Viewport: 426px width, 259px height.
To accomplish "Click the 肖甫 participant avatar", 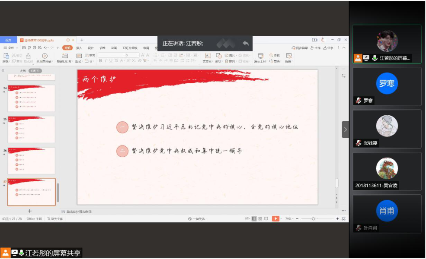I will (x=387, y=211).
